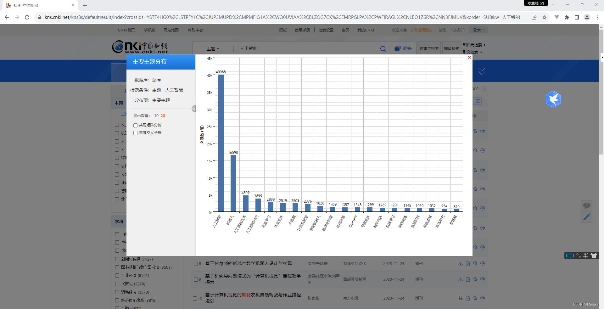Bookmark this page with star icon

[544, 17]
